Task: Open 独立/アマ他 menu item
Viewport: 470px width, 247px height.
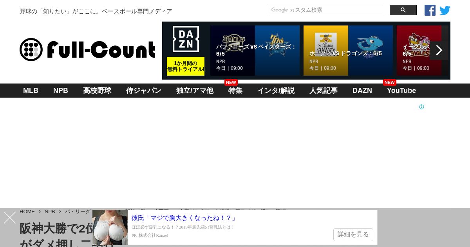Action: 195,91
